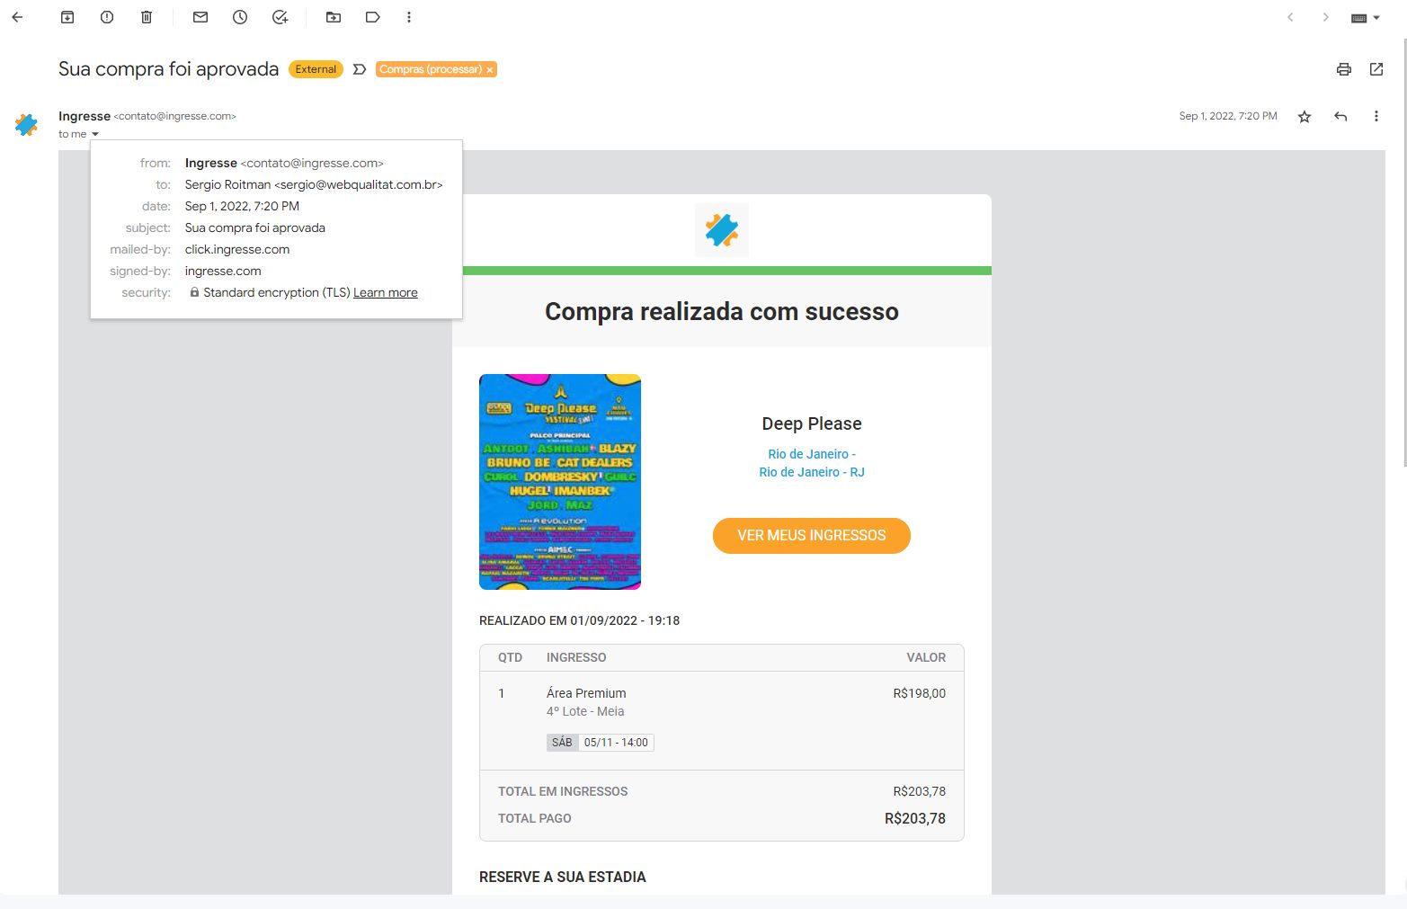Go to the newer email
This screenshot has height=909, width=1407.
click(1290, 17)
